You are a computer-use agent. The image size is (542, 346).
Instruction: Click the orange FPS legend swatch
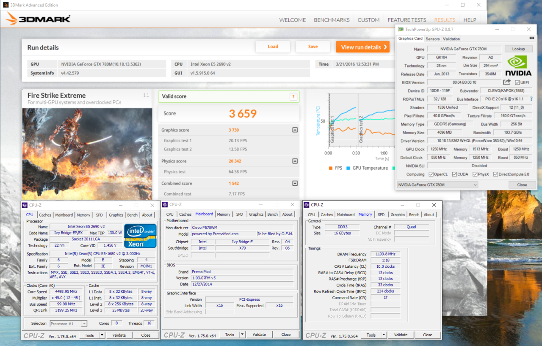(330, 168)
